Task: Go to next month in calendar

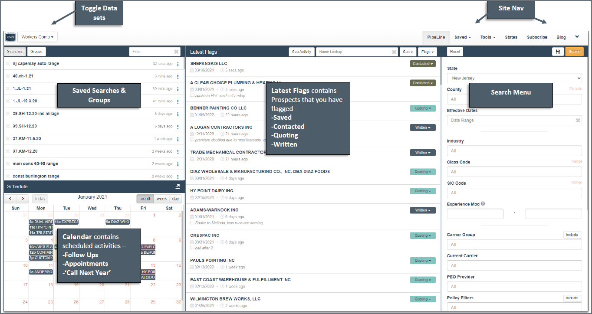Action: click(23, 199)
